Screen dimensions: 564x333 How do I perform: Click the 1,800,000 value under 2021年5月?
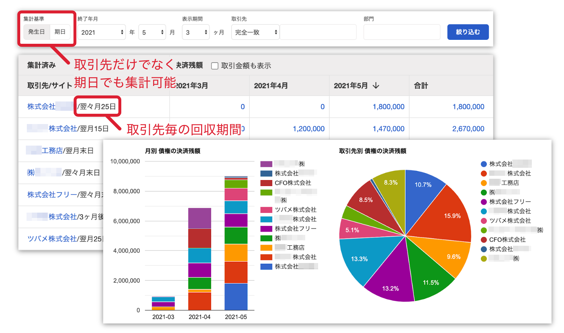(x=388, y=107)
